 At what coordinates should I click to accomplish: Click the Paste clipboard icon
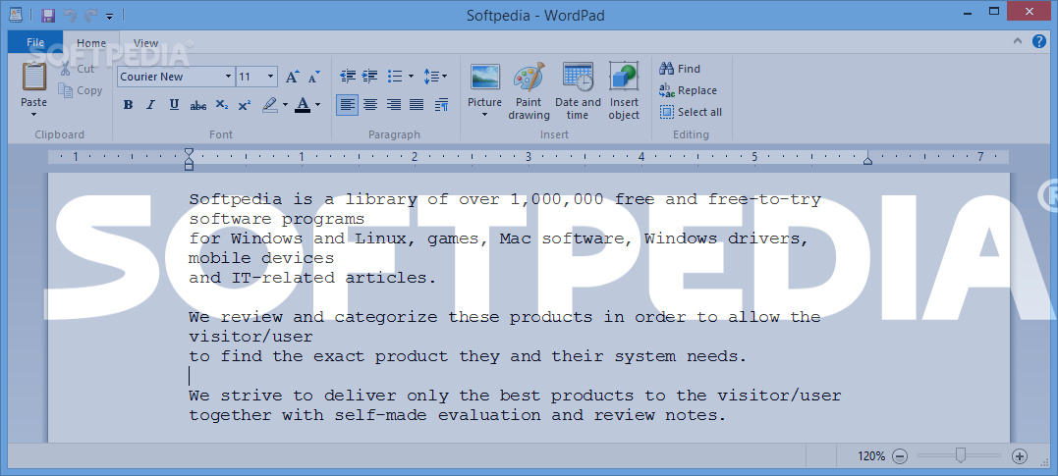pyautogui.click(x=33, y=77)
